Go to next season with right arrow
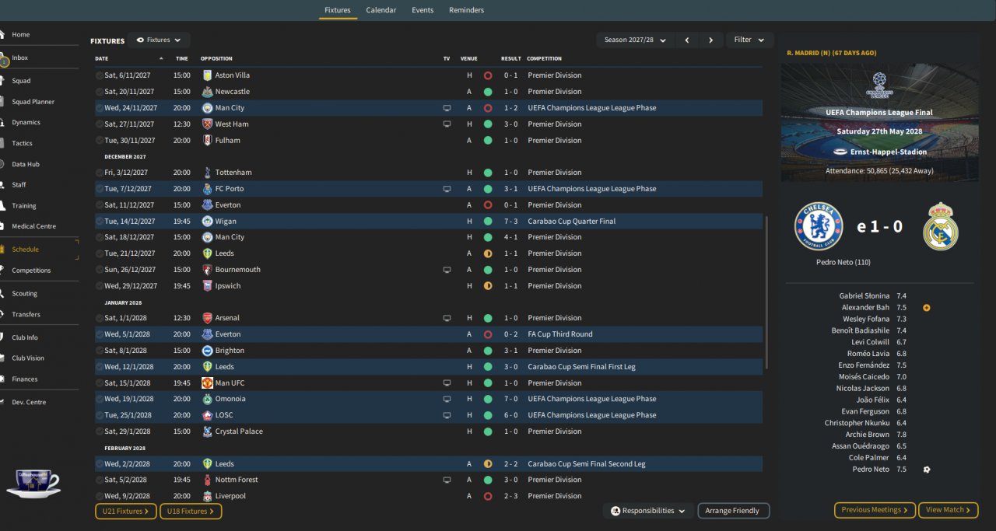The image size is (996, 531). (x=710, y=40)
